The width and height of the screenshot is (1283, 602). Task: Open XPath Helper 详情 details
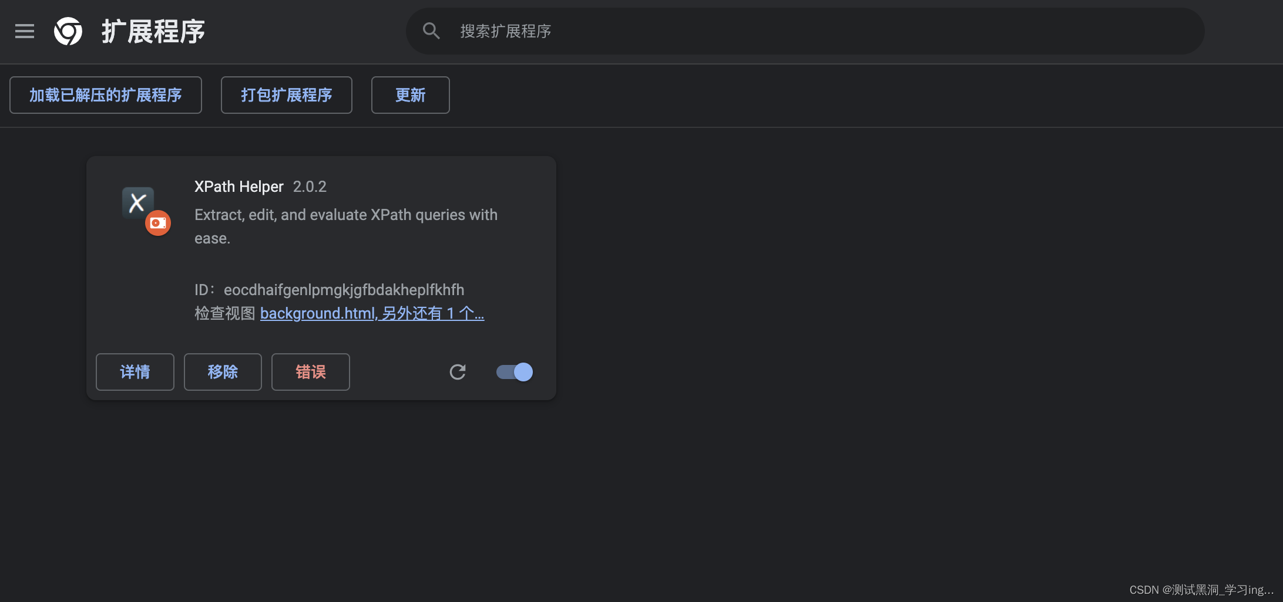(x=135, y=372)
